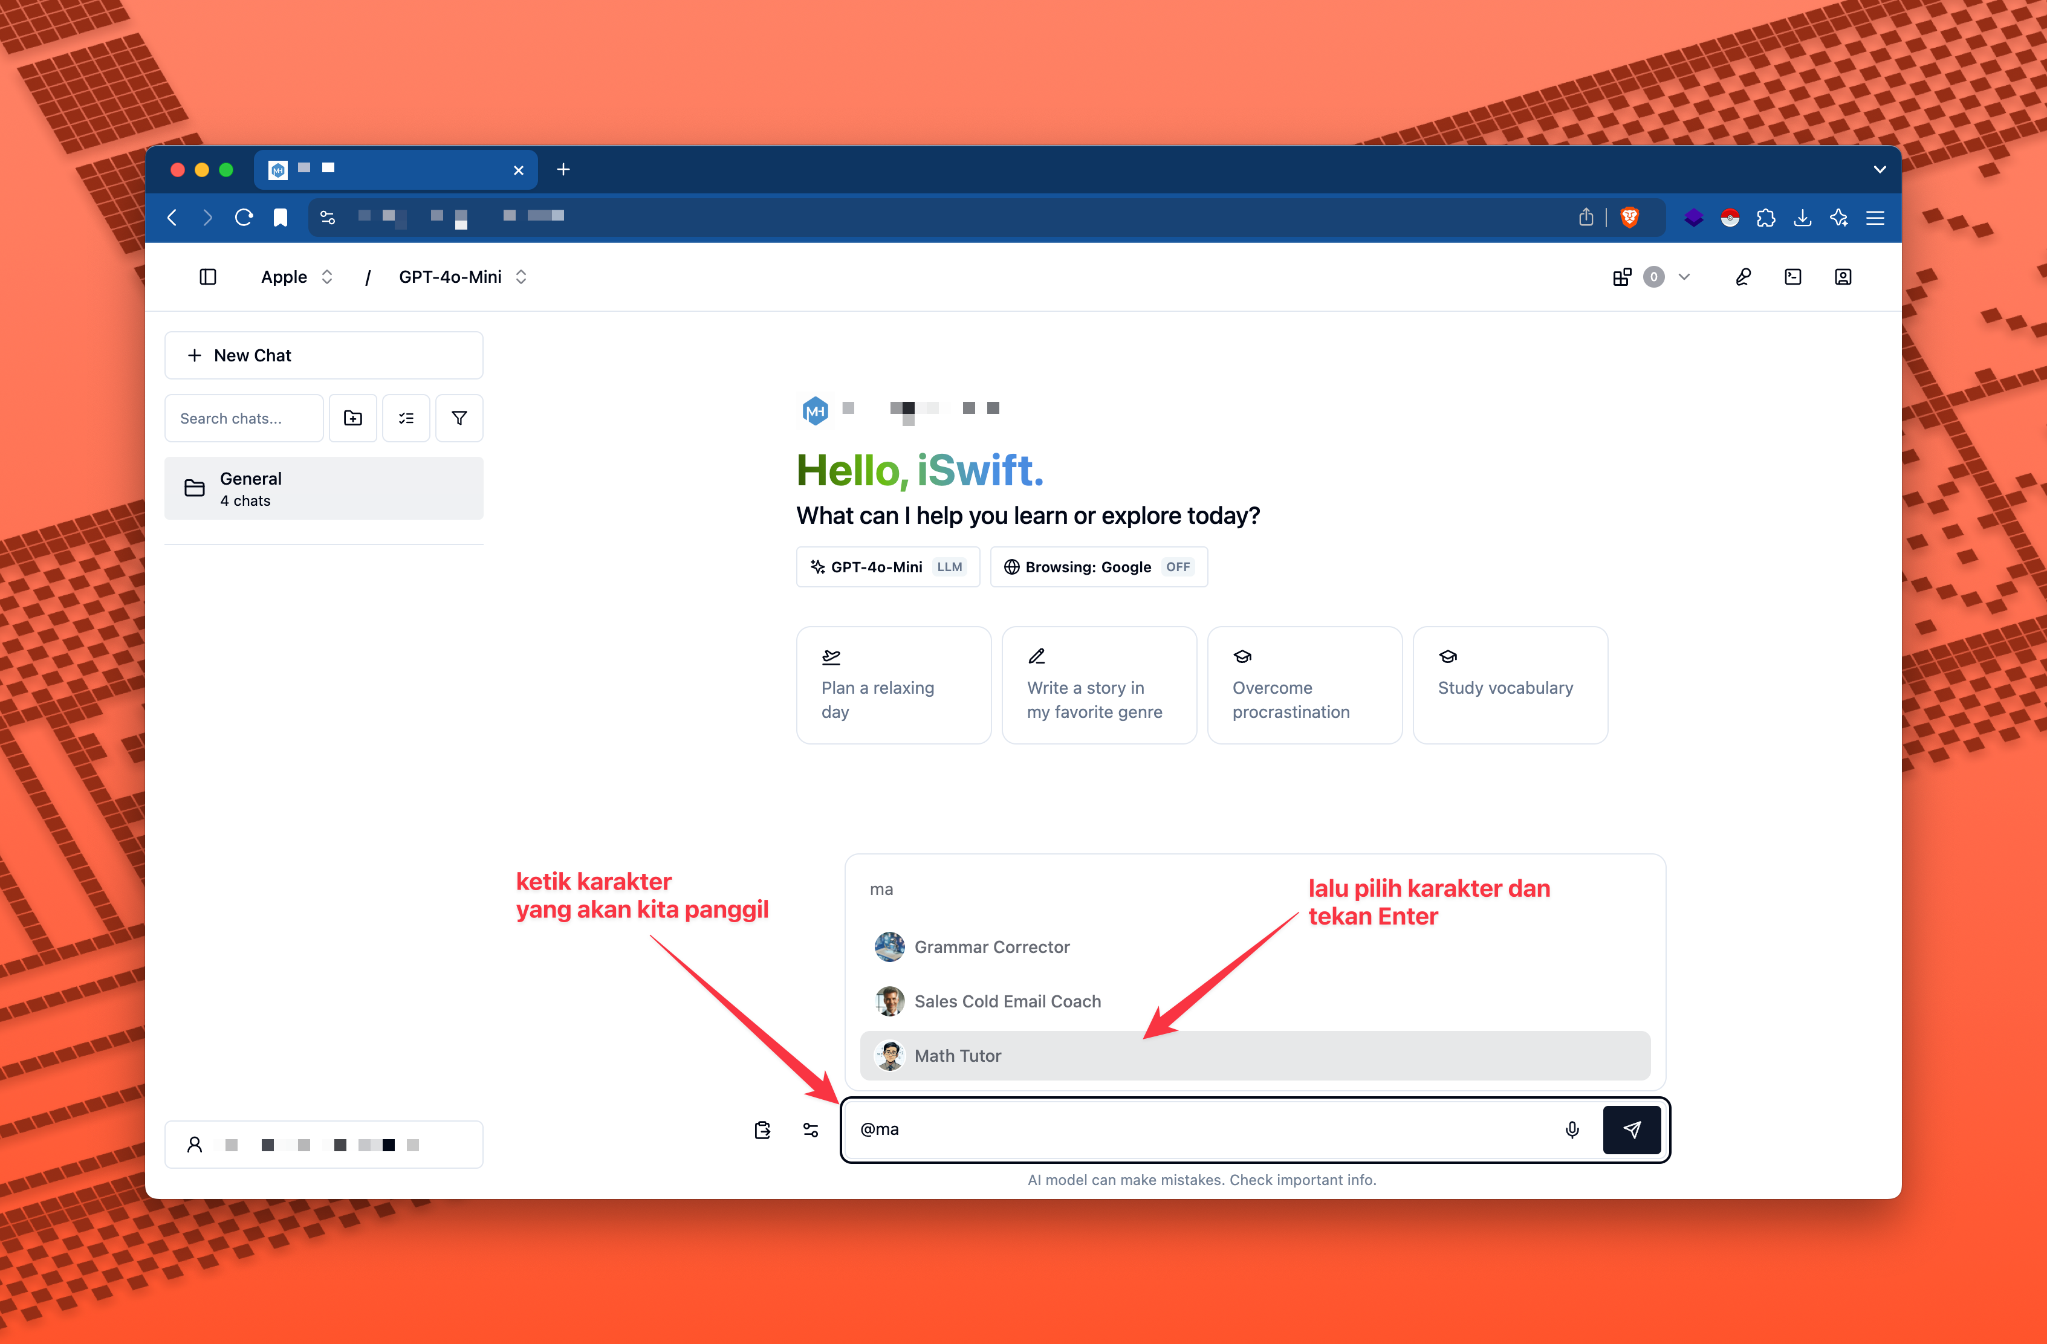Screen dimensions: 2047x1344
Task: Click the GPT-4o-Mini LLM chip
Action: point(887,567)
